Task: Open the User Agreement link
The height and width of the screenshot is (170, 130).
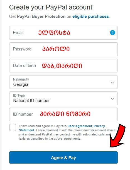Action: pyautogui.click(x=80, y=126)
